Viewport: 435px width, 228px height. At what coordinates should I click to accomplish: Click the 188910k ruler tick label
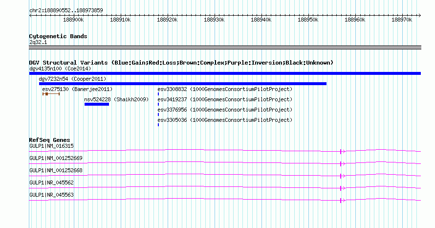pyautogui.click(x=120, y=20)
